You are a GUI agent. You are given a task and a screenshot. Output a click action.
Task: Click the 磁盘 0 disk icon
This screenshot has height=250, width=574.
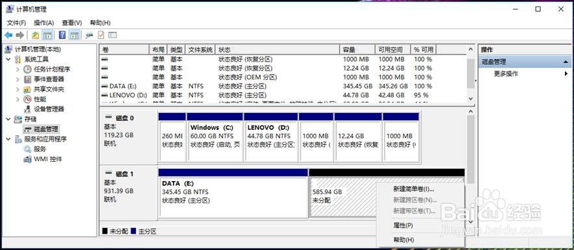coord(109,118)
